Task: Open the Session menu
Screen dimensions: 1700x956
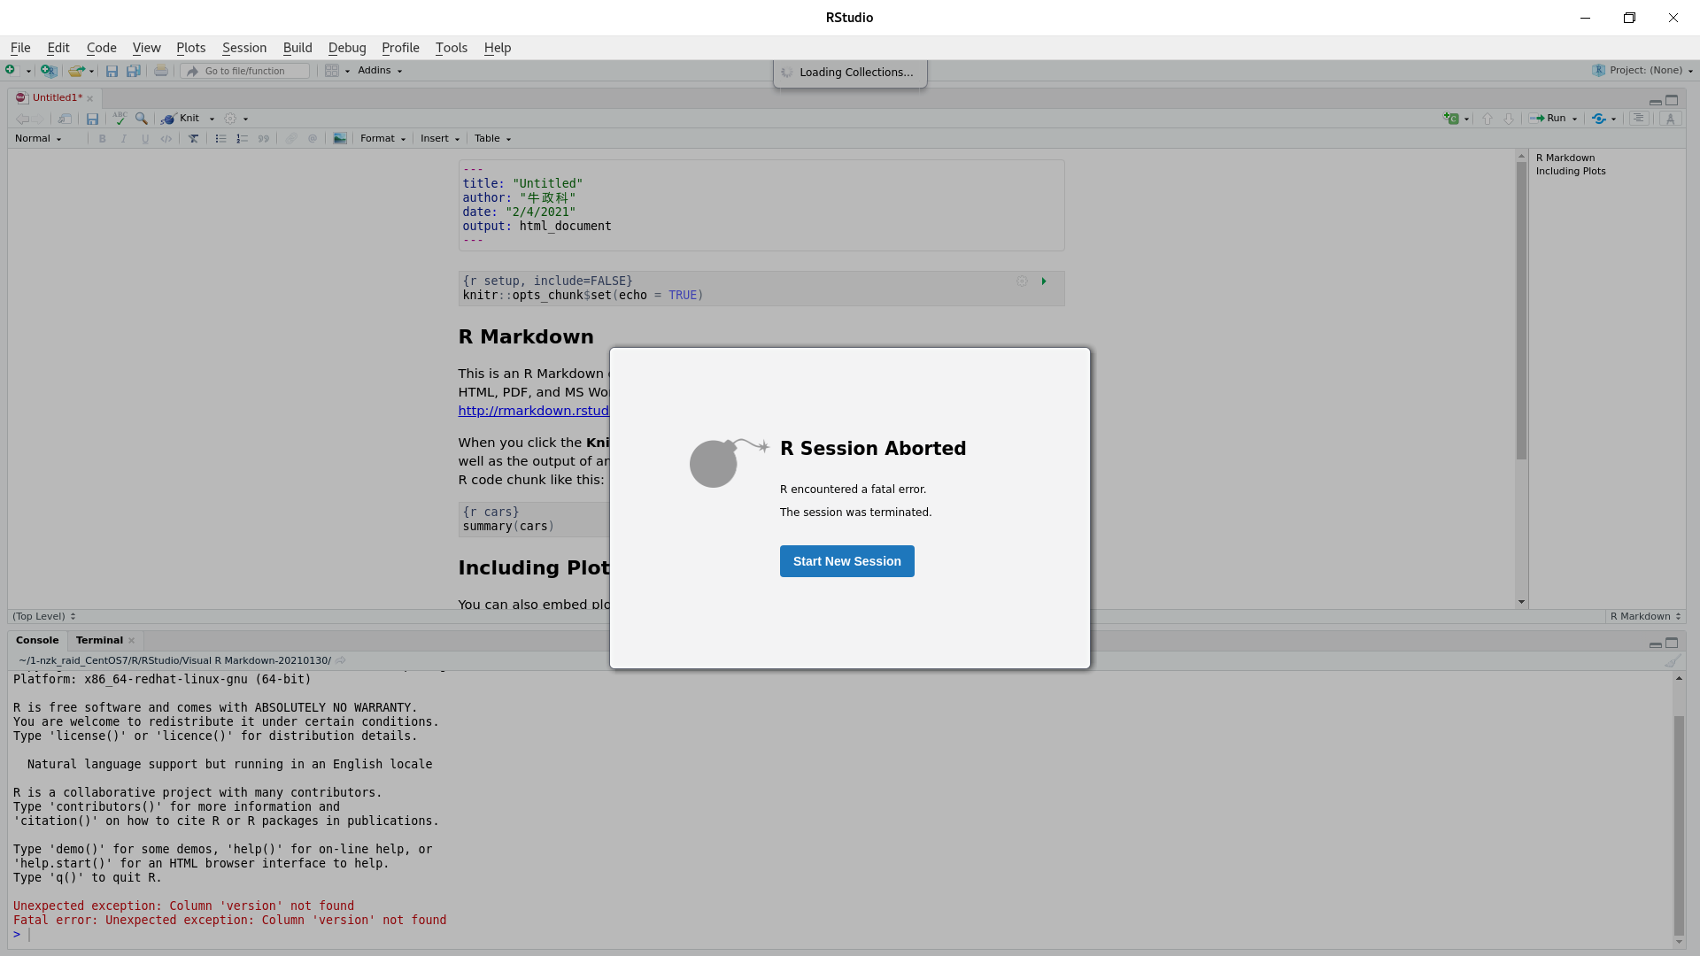Action: (243, 48)
